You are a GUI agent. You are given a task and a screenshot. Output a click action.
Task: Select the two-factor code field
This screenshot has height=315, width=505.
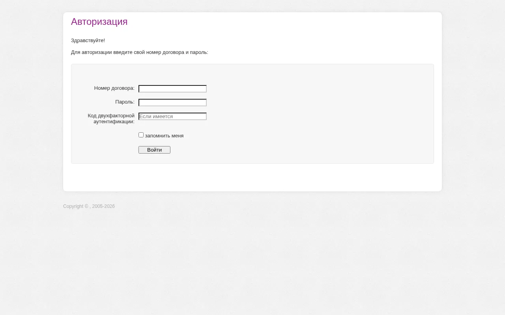coord(172,116)
